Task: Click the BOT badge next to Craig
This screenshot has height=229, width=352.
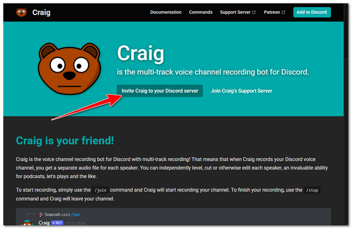Action: pyautogui.click(x=57, y=223)
